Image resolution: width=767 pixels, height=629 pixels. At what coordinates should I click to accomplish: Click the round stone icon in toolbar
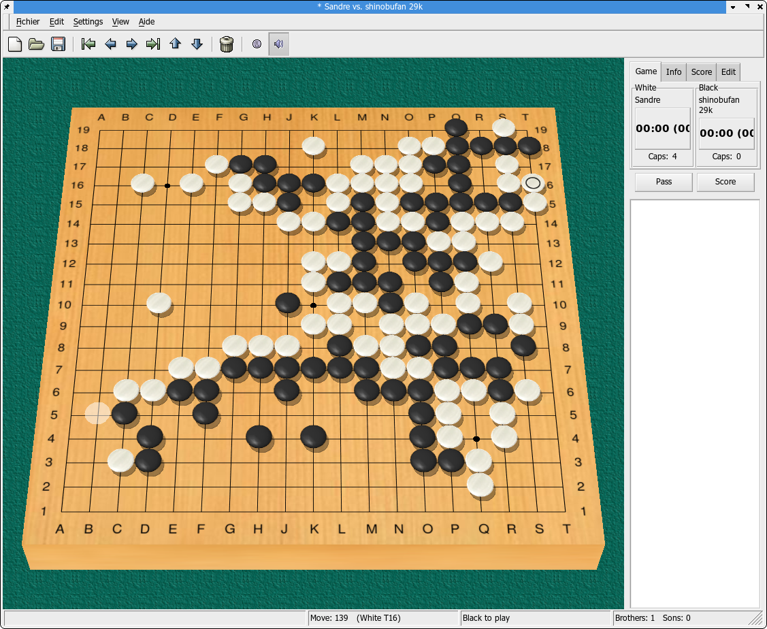pos(257,44)
